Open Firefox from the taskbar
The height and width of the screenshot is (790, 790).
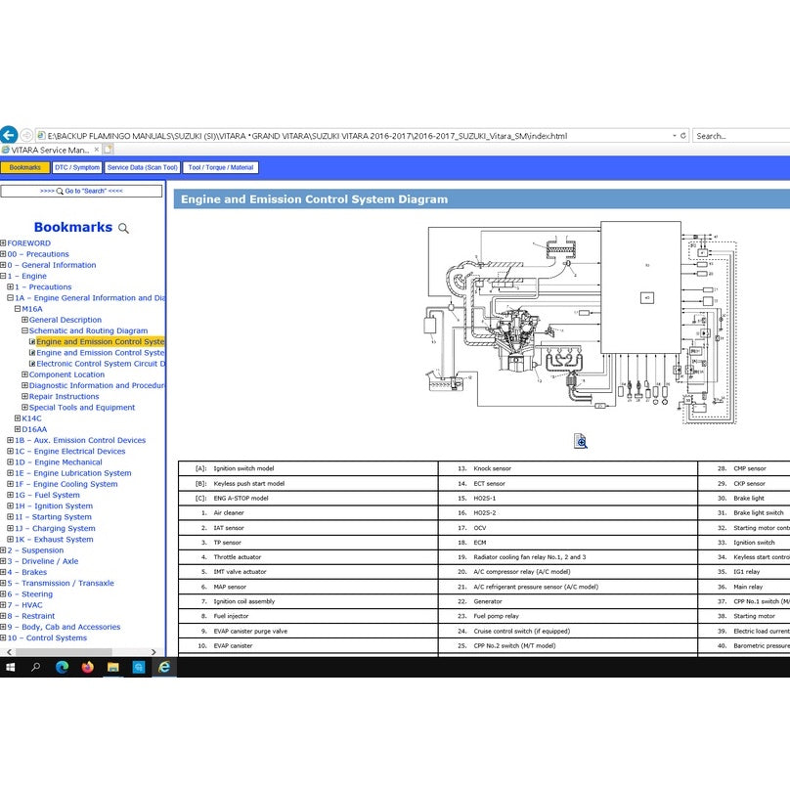[x=87, y=667]
